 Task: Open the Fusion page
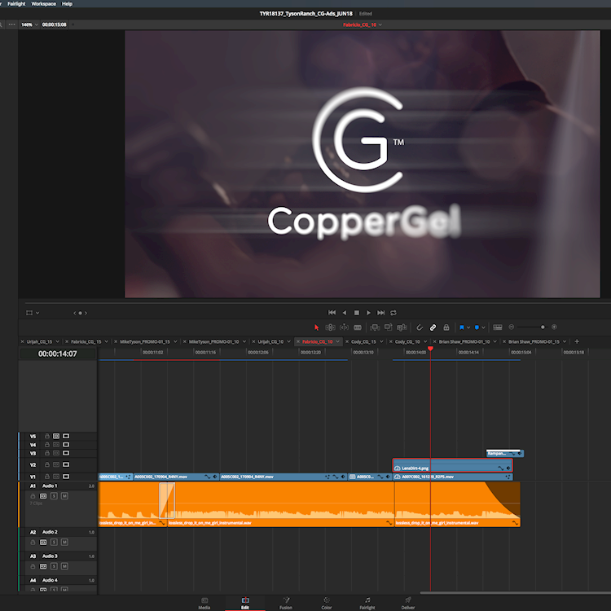click(x=286, y=603)
